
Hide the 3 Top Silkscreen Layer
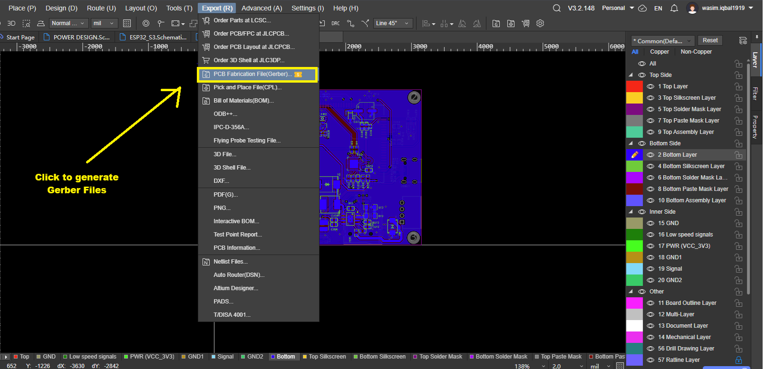(x=650, y=98)
